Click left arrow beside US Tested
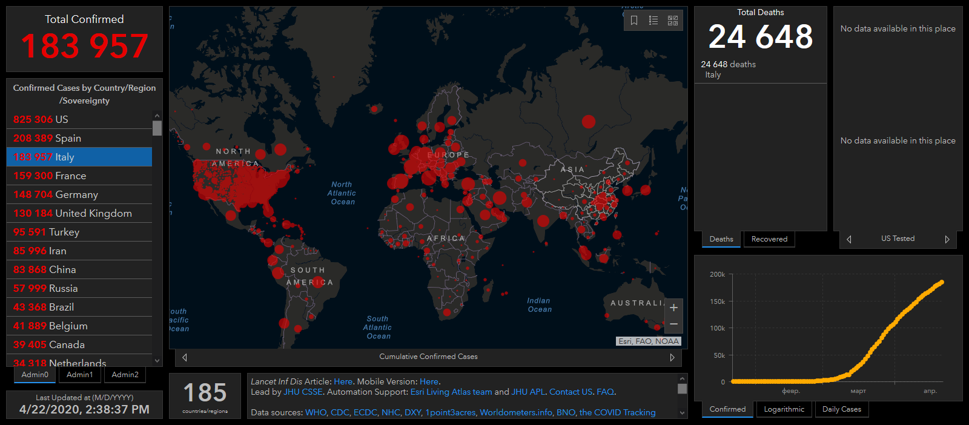 [849, 239]
